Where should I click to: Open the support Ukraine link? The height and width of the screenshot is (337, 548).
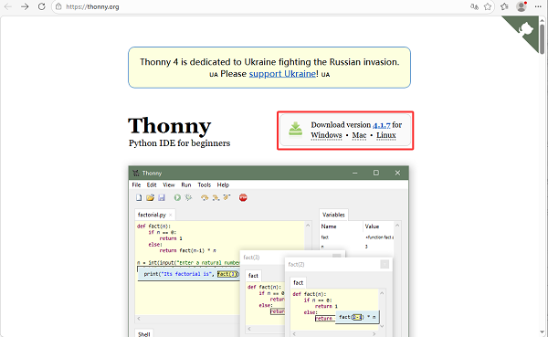[x=282, y=74]
